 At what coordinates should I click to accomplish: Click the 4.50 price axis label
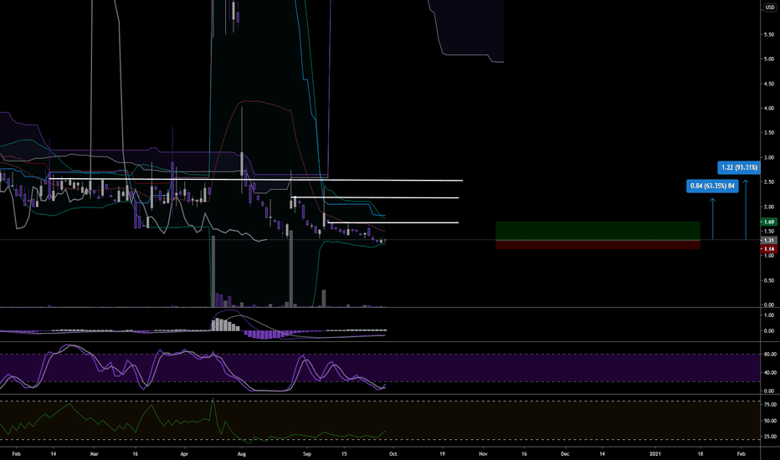pos(768,84)
